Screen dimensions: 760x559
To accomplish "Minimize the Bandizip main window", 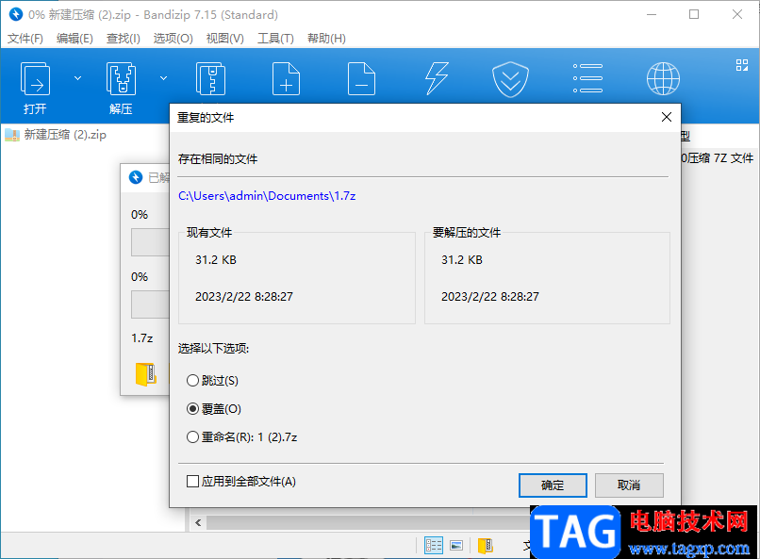I will [x=652, y=14].
